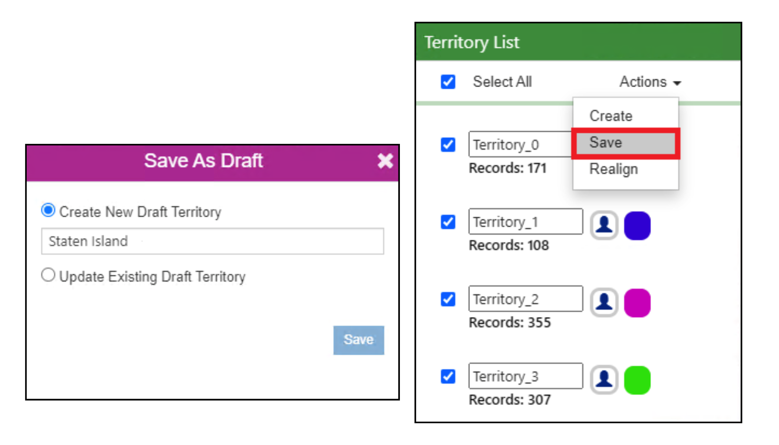Click the user assignment icon beside Territory_1
Screen dimensions: 779x445
[x=604, y=225]
